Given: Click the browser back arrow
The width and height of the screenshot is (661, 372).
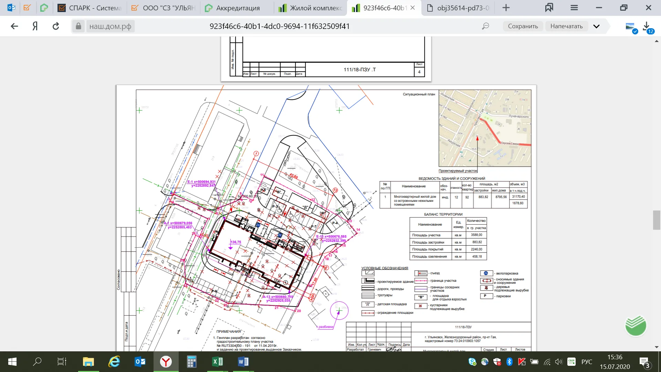Looking at the screenshot, I should click(x=14, y=26).
